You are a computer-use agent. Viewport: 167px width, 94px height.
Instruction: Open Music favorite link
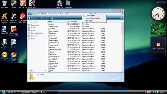pyautogui.click(x=33, y=31)
